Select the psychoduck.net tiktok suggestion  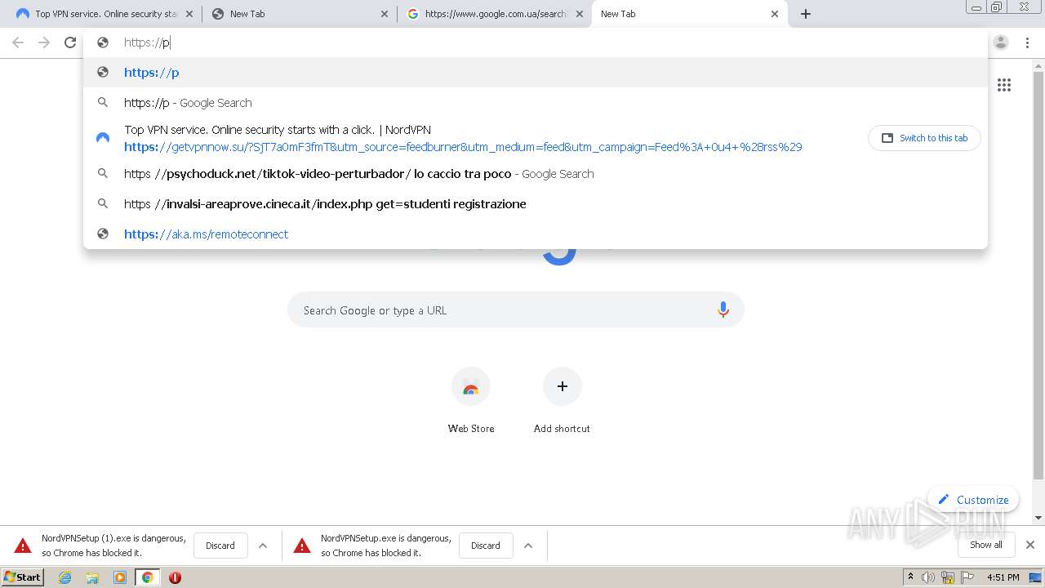[536, 174]
